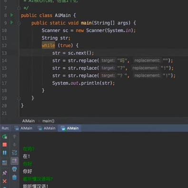Clear console with the trash icon
The image size is (188, 188).
(x=14, y=177)
